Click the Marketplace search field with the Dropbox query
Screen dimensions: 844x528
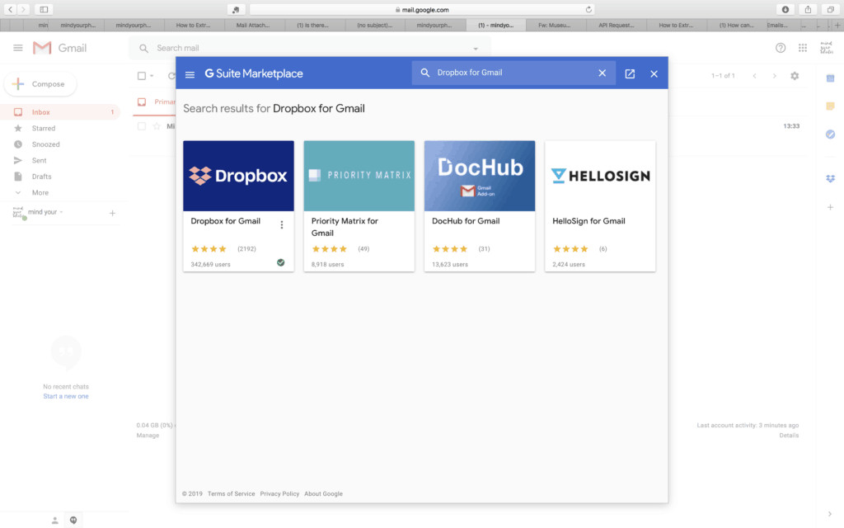point(514,73)
